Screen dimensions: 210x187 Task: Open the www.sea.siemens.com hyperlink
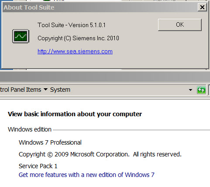coord(75,52)
